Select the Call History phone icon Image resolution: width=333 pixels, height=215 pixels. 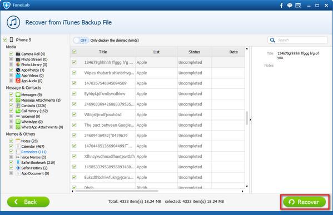[18, 111]
